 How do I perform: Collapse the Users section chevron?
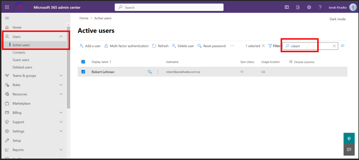(61, 37)
